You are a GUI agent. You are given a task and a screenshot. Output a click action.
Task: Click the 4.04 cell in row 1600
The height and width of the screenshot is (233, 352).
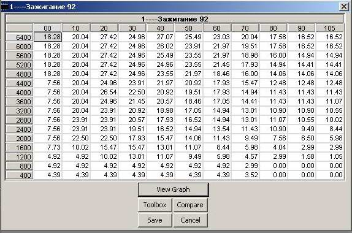click(274, 148)
